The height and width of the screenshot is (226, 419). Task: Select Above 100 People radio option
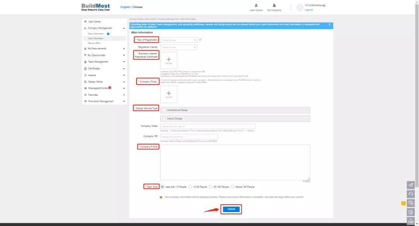click(232, 187)
